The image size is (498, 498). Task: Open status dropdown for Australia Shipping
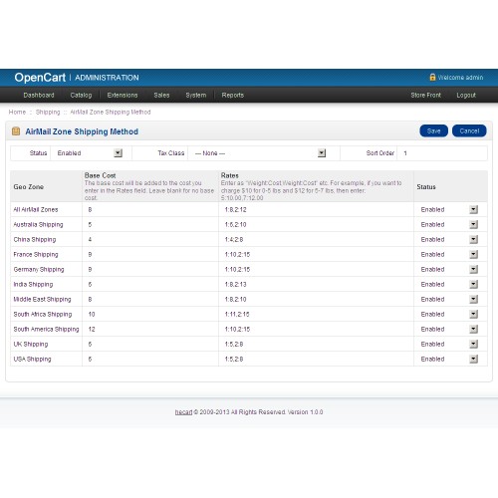449,224
